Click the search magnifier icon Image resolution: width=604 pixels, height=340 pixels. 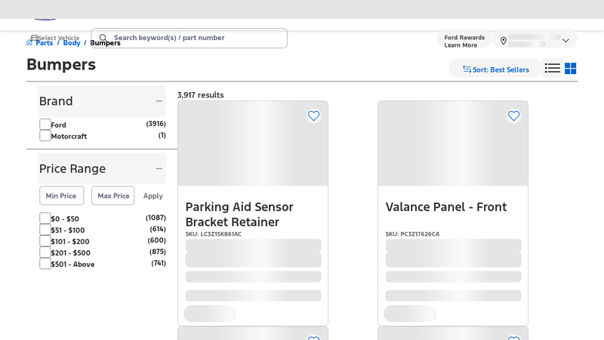pos(103,38)
